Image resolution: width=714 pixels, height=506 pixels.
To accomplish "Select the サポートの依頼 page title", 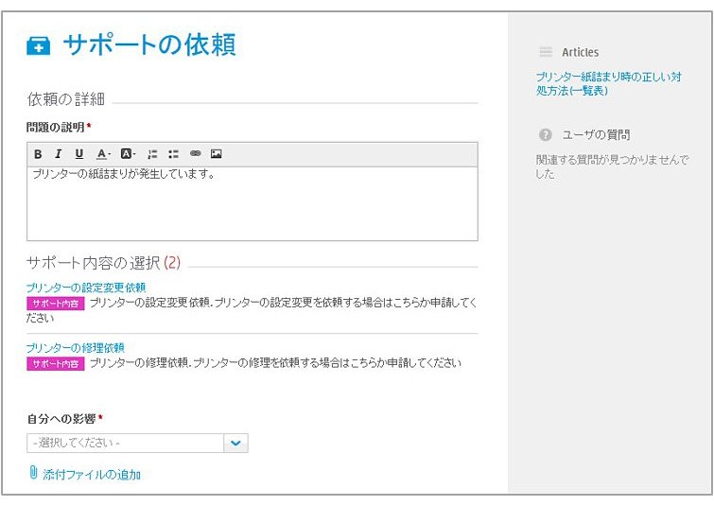I will [149, 44].
